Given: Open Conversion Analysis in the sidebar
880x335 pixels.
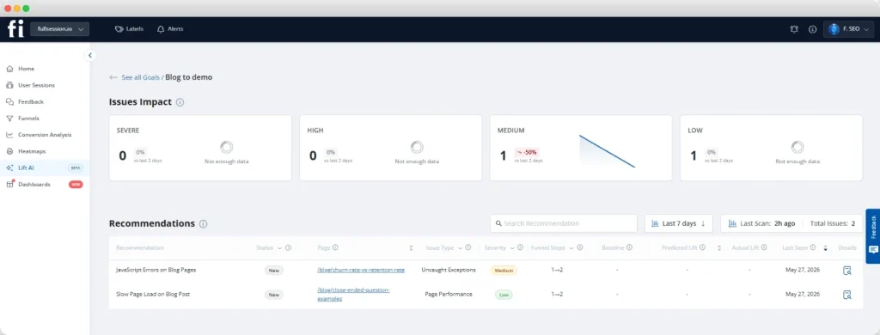Looking at the screenshot, I should [45, 135].
